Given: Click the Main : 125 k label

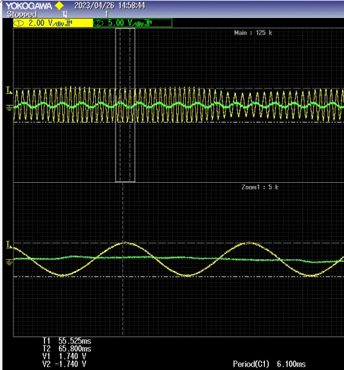Looking at the screenshot, I should 253,33.
